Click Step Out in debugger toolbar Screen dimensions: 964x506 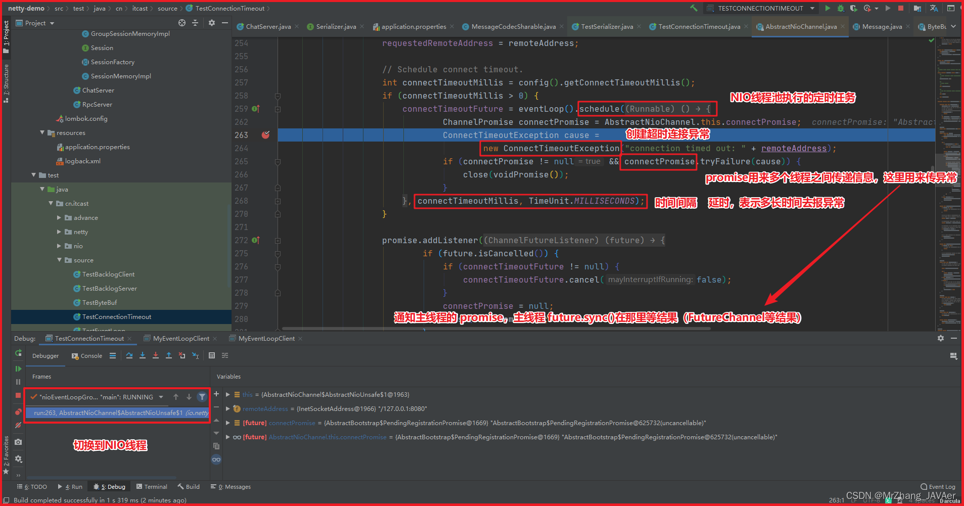[x=169, y=355]
